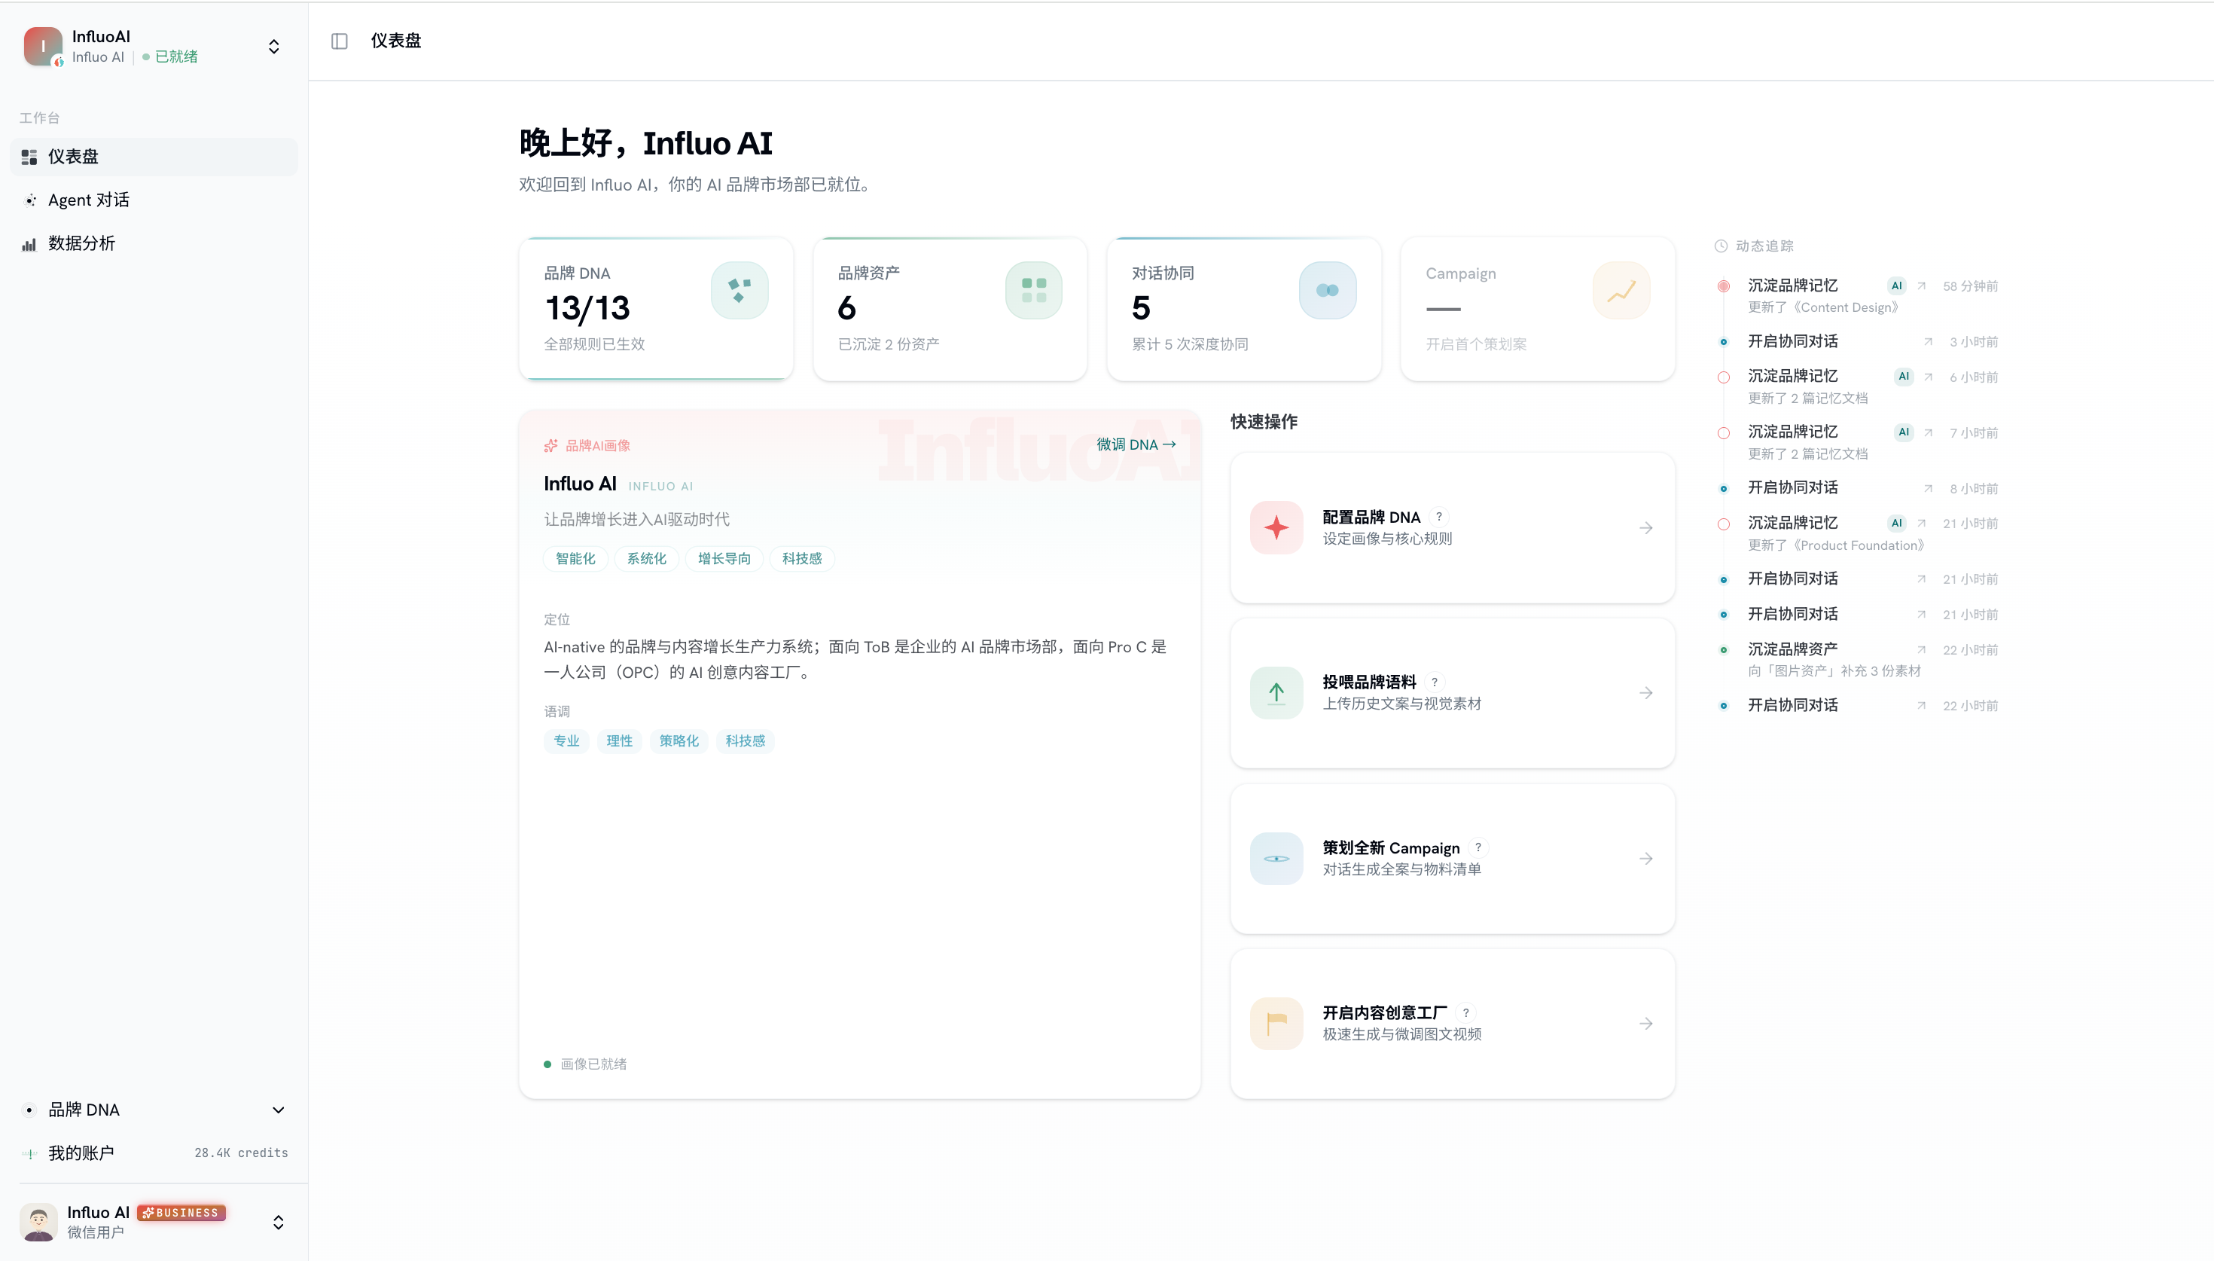Open the Product Foundation memory update entry
Screen dimensions: 2214x1261
[x=1857, y=533]
